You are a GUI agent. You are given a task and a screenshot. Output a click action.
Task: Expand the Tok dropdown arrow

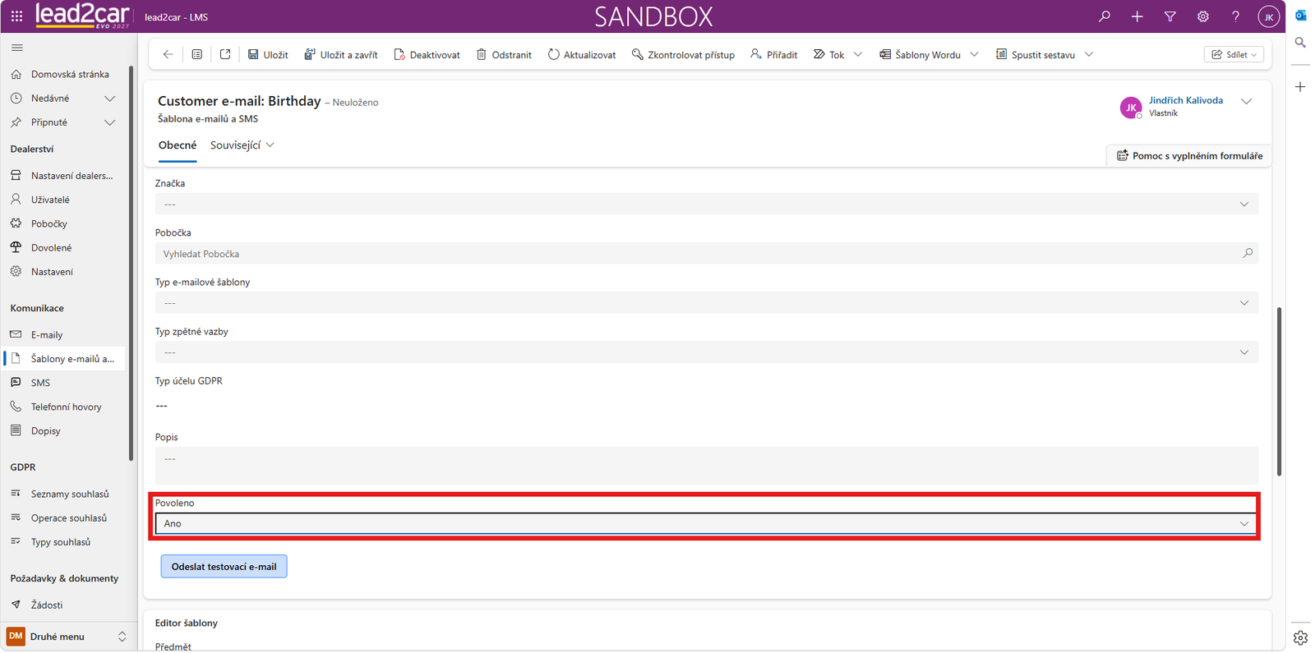pyautogui.click(x=858, y=54)
